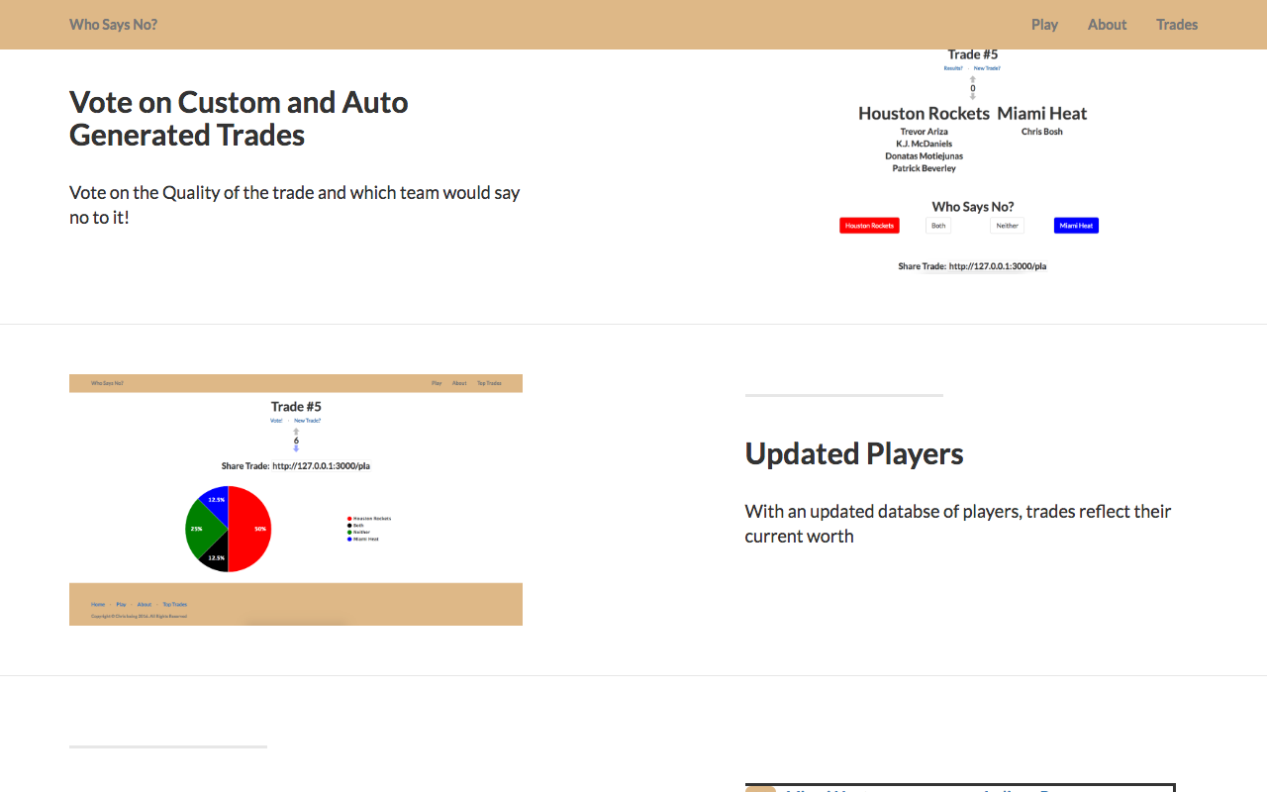This screenshot has height=792, width=1267.
Task: Open the Rockets–Heat trade voting screenshot
Action: coord(972,161)
